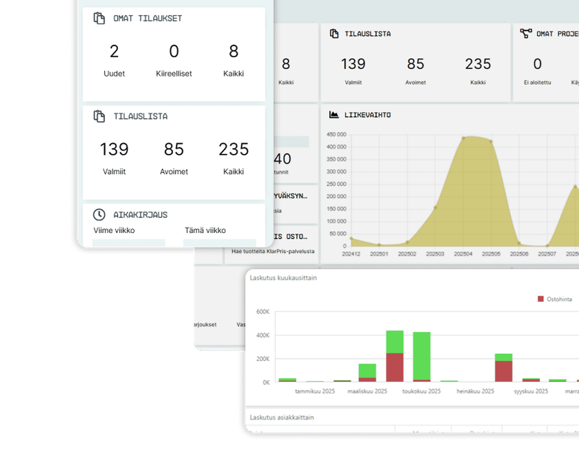This screenshot has width=579, height=460.
Task: Click the 202504 peak data point on Liikevaihto chart
Action: (x=463, y=138)
